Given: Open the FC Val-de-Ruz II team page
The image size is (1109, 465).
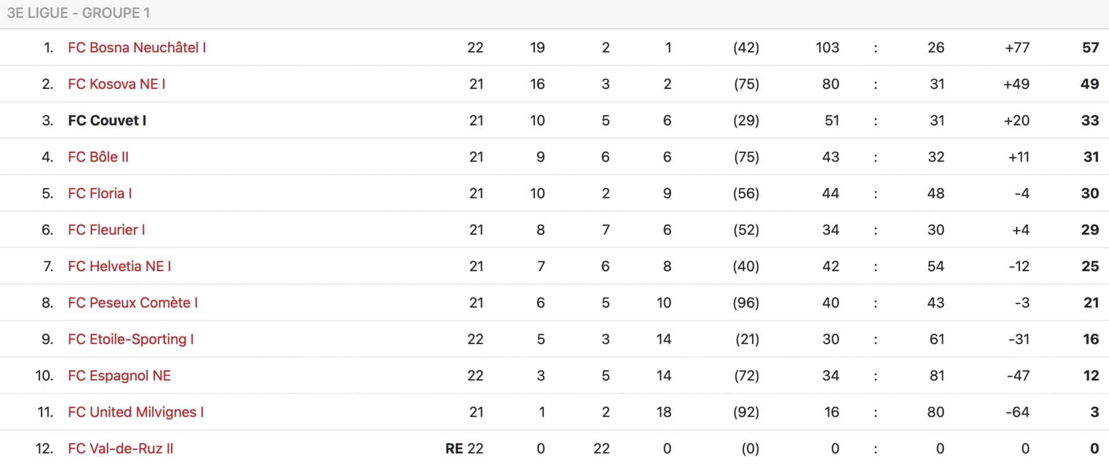Looking at the screenshot, I should pos(121,448).
